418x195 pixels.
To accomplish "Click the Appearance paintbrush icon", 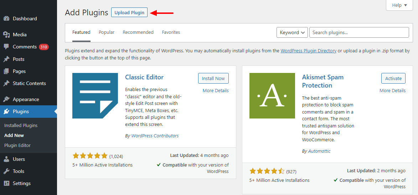I will pyautogui.click(x=6, y=99).
